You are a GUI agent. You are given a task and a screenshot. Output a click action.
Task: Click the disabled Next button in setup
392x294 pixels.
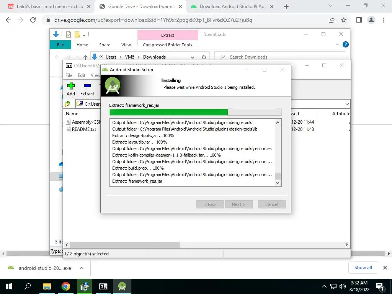239,204
